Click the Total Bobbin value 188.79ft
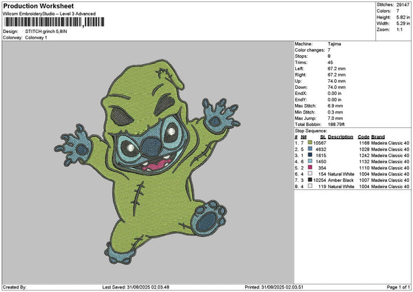This screenshot has width=413, height=292. (336, 125)
